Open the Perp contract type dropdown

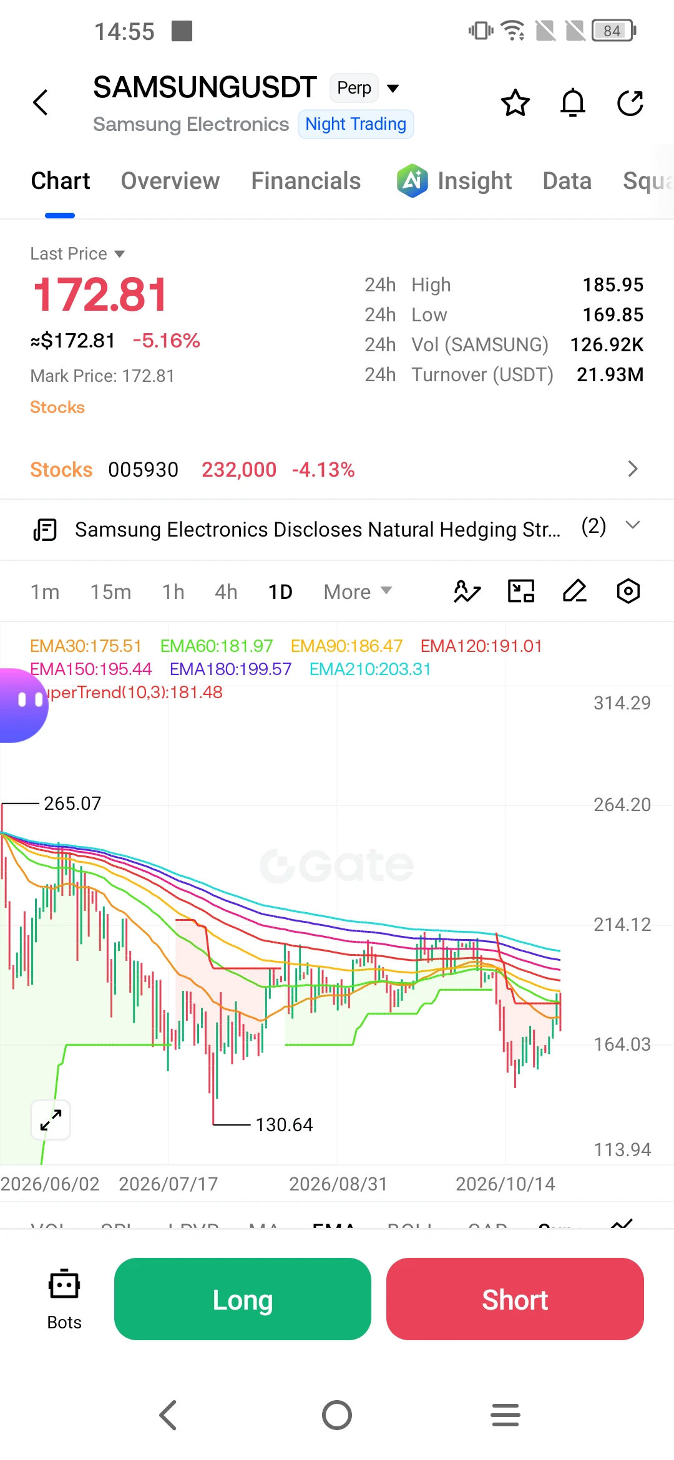(365, 88)
